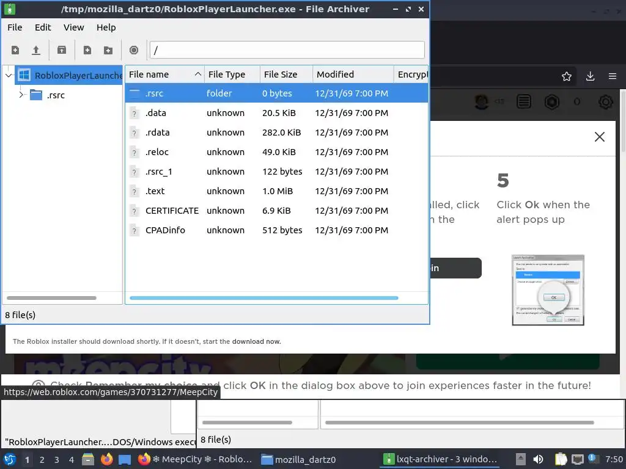626x469 pixels.
Task: Click the tree pane horizontal scrollbar
Action: point(51,298)
